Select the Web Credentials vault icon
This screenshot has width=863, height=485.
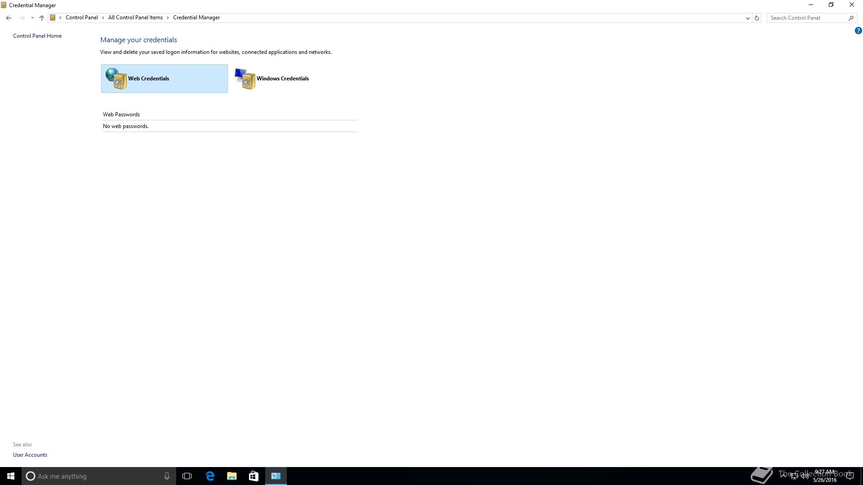pos(116,79)
